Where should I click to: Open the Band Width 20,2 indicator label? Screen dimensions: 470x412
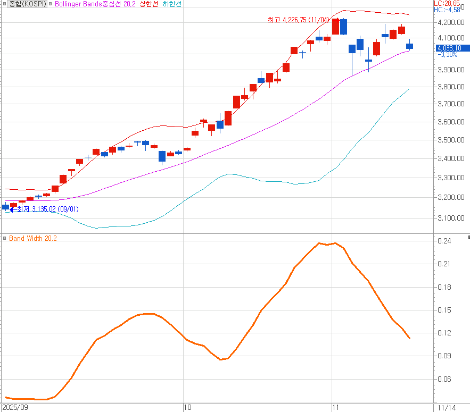(x=32, y=238)
